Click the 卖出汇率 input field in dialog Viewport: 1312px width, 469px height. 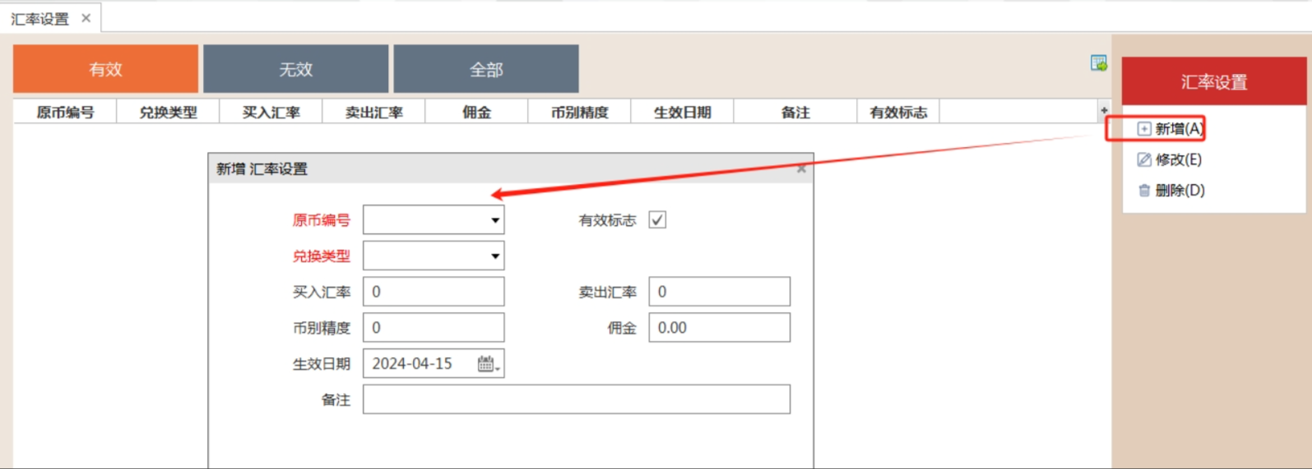719,292
